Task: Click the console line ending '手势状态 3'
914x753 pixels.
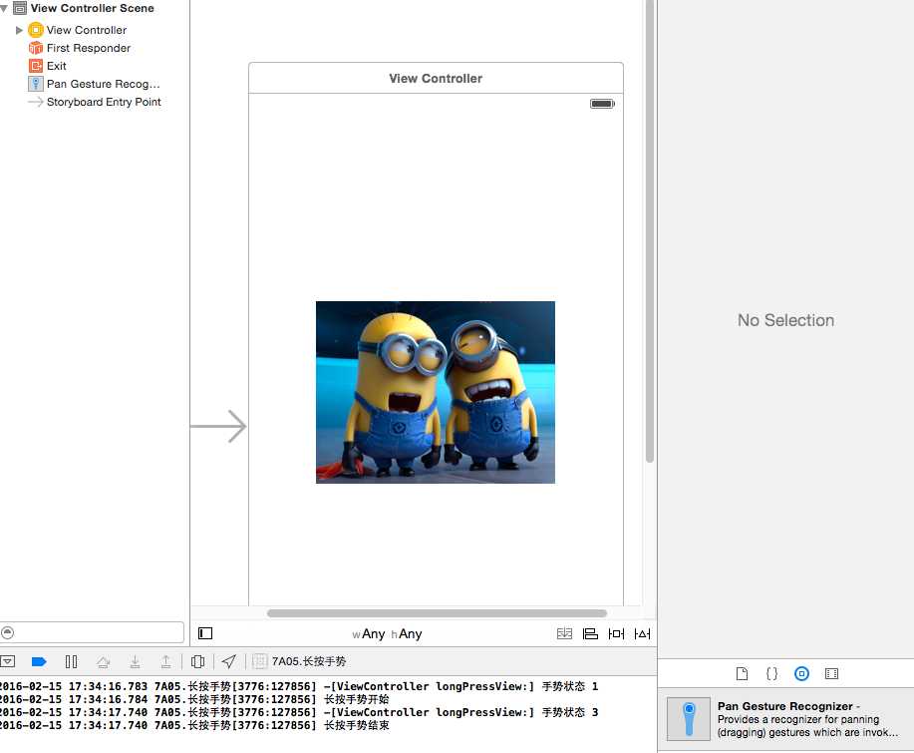Action: [x=299, y=712]
